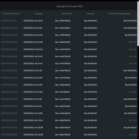This screenshot has width=139, height=139.
Task: Click the Jumlah Dimenangkan column header
Action: 119,14
